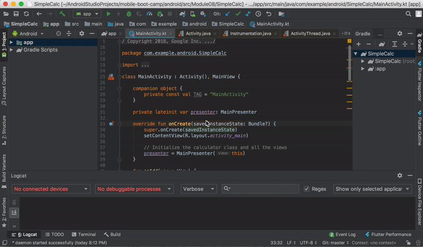Click the Save All toolbar icon
Screen dimensions: 423x247
[x=16, y=14]
